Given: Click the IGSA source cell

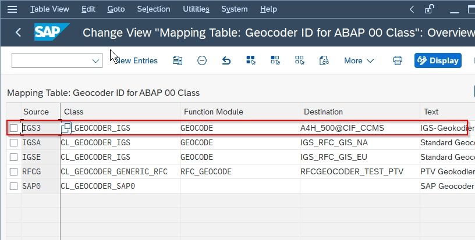Looking at the screenshot, I should coord(41,143).
